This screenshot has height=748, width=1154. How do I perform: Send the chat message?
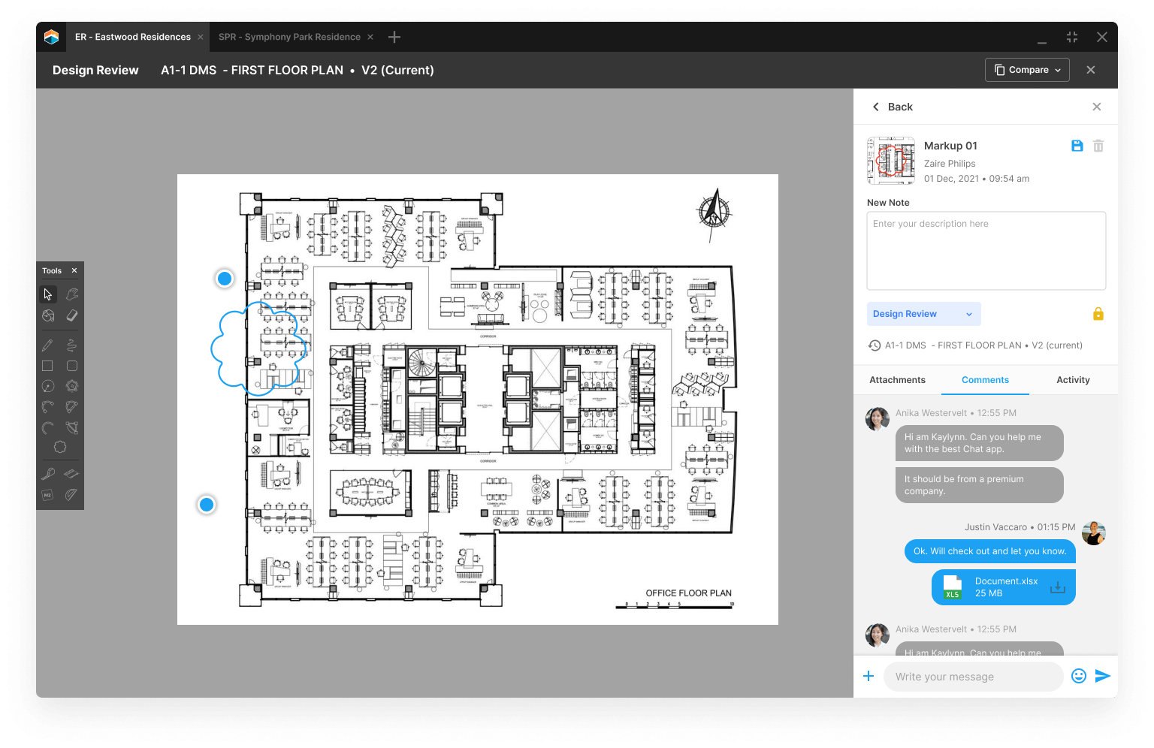(x=1102, y=676)
